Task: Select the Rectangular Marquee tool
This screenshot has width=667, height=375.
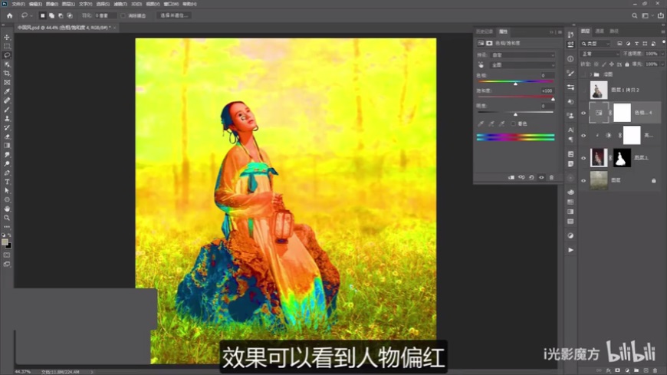Action: 7,46
